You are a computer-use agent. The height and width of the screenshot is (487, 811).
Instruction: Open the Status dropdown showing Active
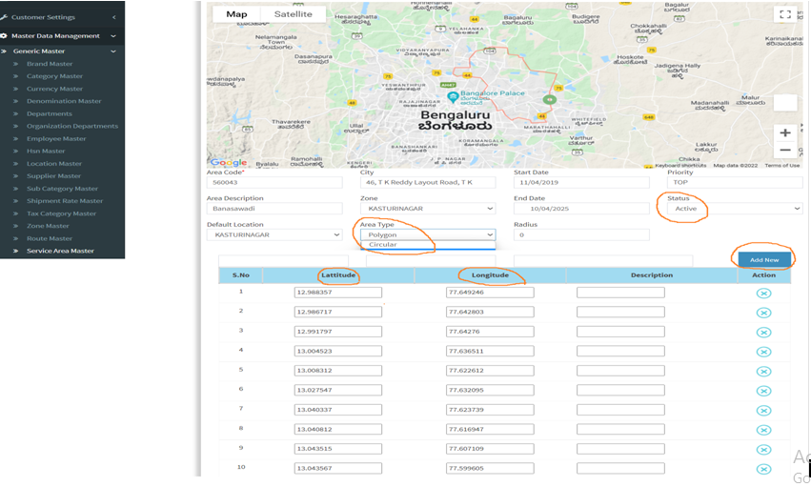(735, 209)
